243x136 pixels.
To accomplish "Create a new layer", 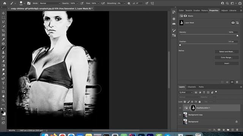I will click(x=232, y=130).
